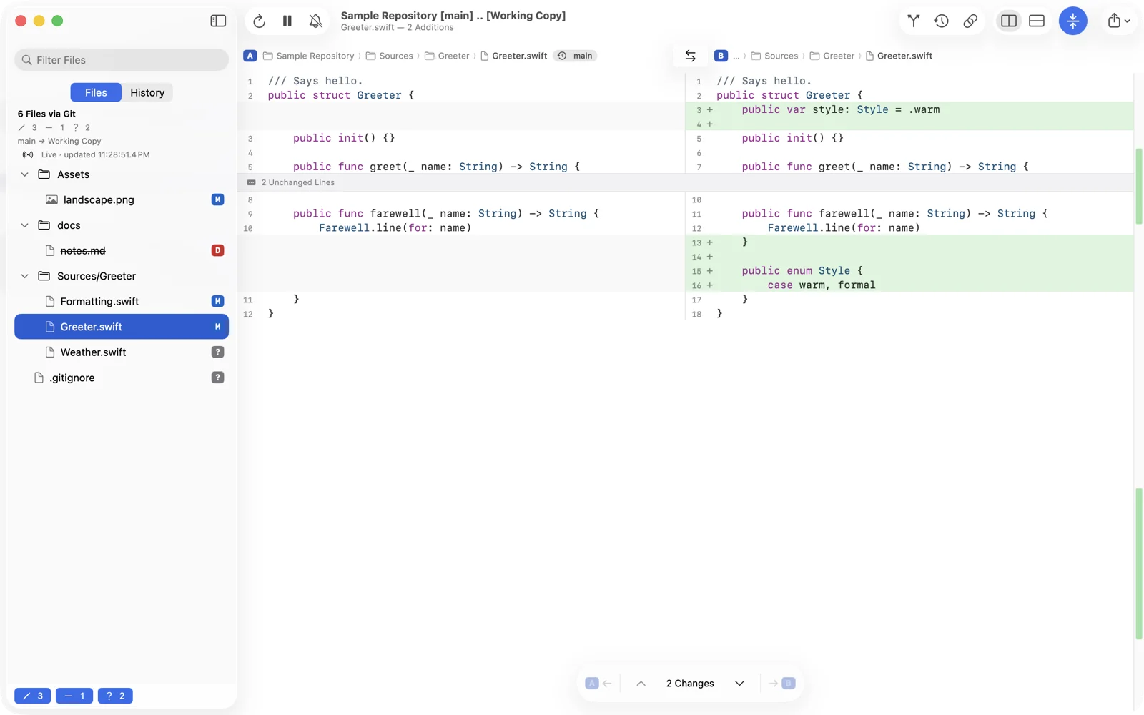Collapse the Sources/Greeter folder chevron
The width and height of the screenshot is (1144, 715).
click(x=25, y=276)
